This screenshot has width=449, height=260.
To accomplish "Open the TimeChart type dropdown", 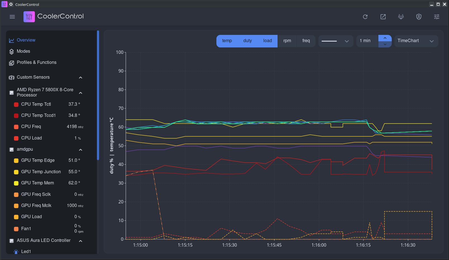I will pyautogui.click(x=416, y=41).
